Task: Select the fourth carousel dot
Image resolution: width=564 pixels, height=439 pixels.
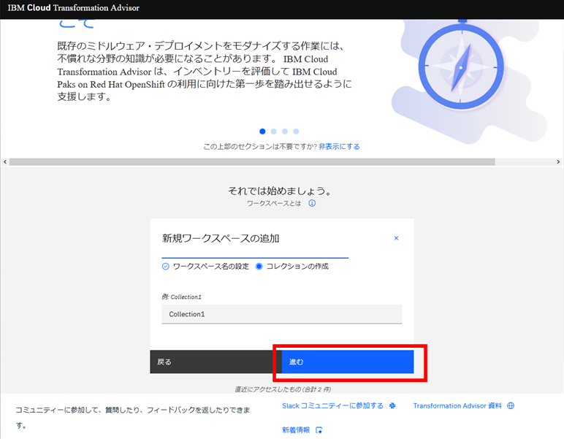Action: click(296, 131)
